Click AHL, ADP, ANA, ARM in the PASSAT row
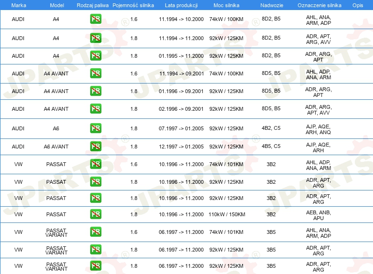Image resolution: width=373 pixels, height=274 pixels. click(x=318, y=165)
